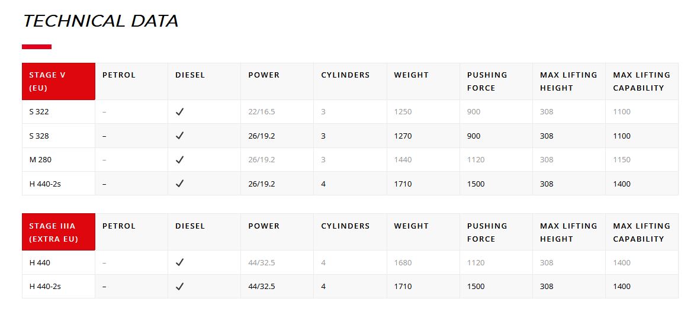Image resolution: width=694 pixels, height=321 pixels.
Task: Click the S 322 model name
Action: pos(39,112)
